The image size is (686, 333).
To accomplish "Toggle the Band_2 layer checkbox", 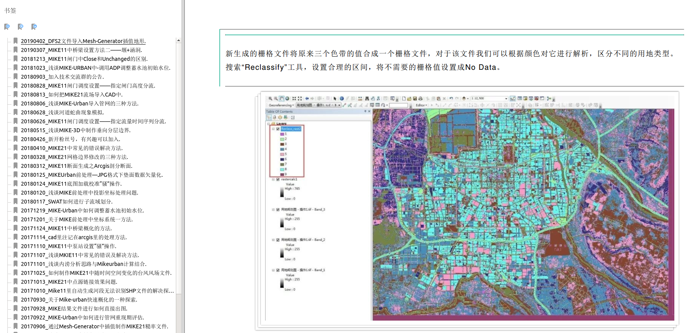I will (278, 240).
